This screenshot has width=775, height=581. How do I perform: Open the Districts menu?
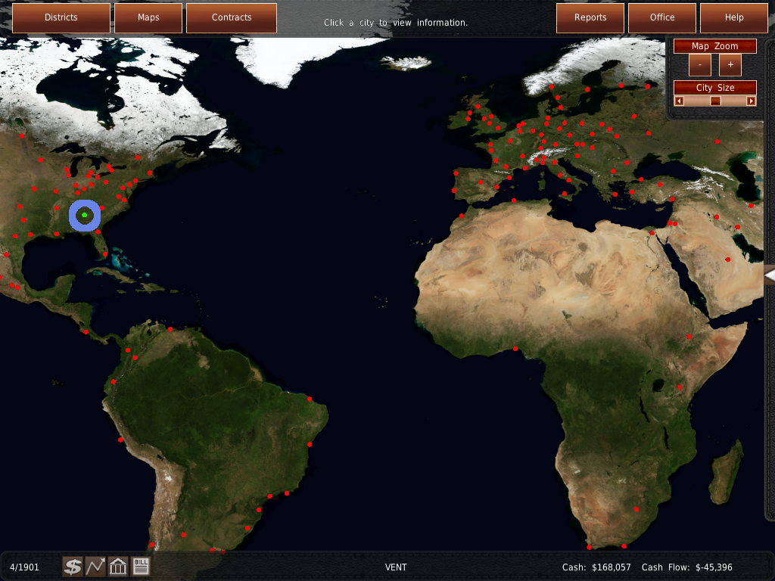point(61,17)
